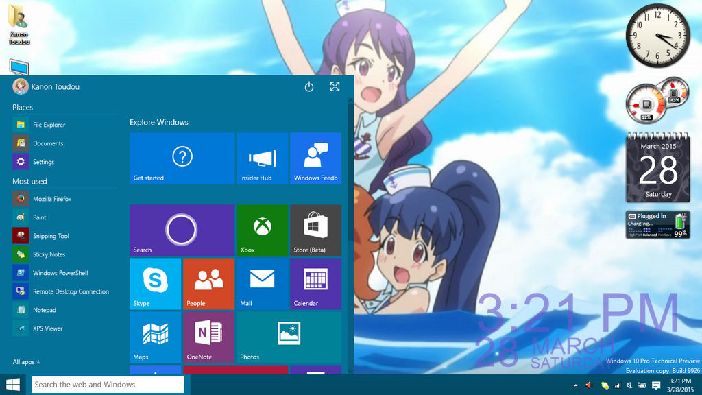Open the Insider Hub tile

click(262, 158)
